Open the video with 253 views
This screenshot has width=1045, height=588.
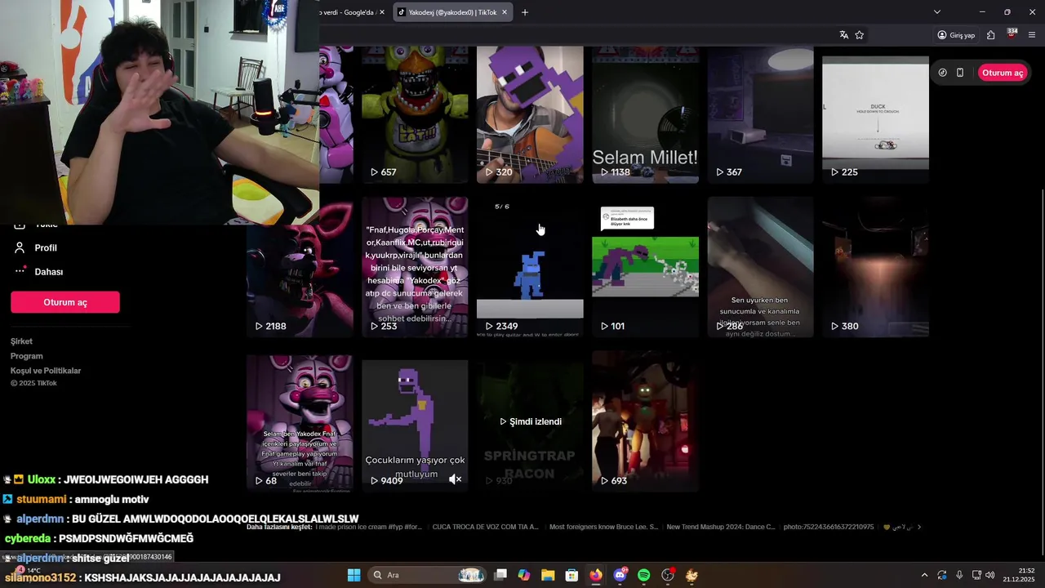pyautogui.click(x=415, y=267)
